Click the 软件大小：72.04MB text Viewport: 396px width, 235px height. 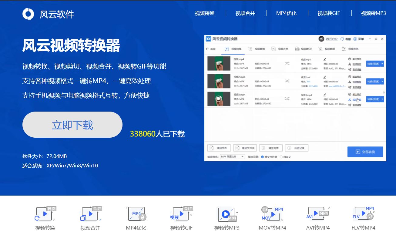pyautogui.click(x=45, y=156)
